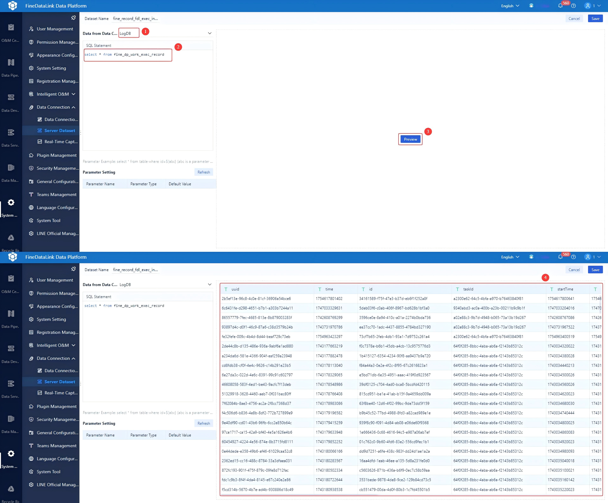Viewport: 608px width, 503px height.
Task: Open Data Service icon in data-table window
Action: click(11, 384)
